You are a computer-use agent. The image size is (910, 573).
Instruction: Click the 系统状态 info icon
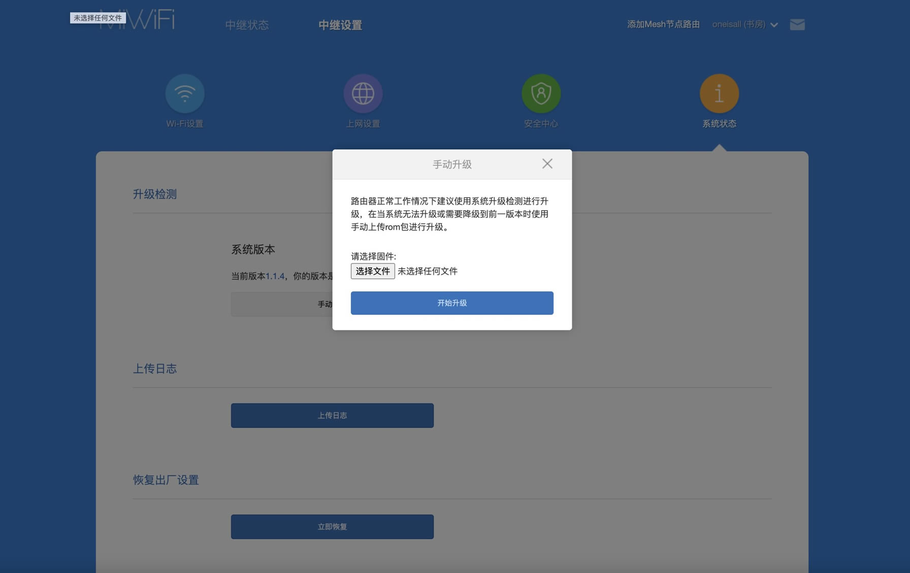coord(719,93)
